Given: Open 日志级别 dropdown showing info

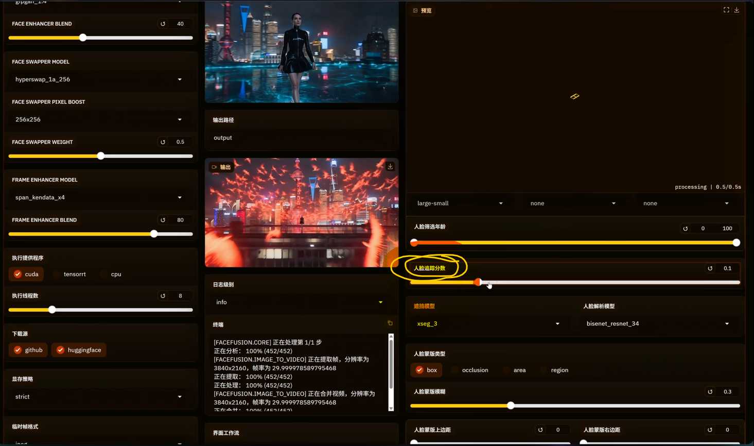Looking at the screenshot, I should click(301, 302).
